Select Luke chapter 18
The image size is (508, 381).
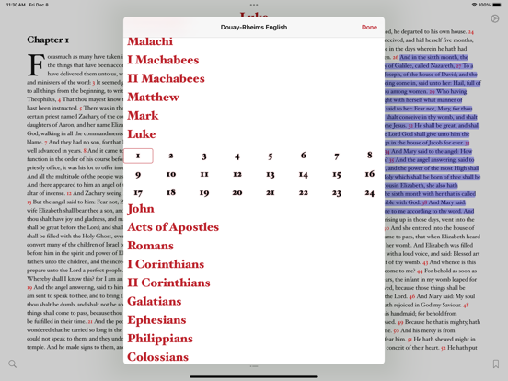click(171, 192)
